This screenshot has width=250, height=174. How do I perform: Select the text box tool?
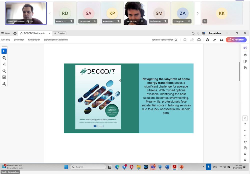(4, 77)
